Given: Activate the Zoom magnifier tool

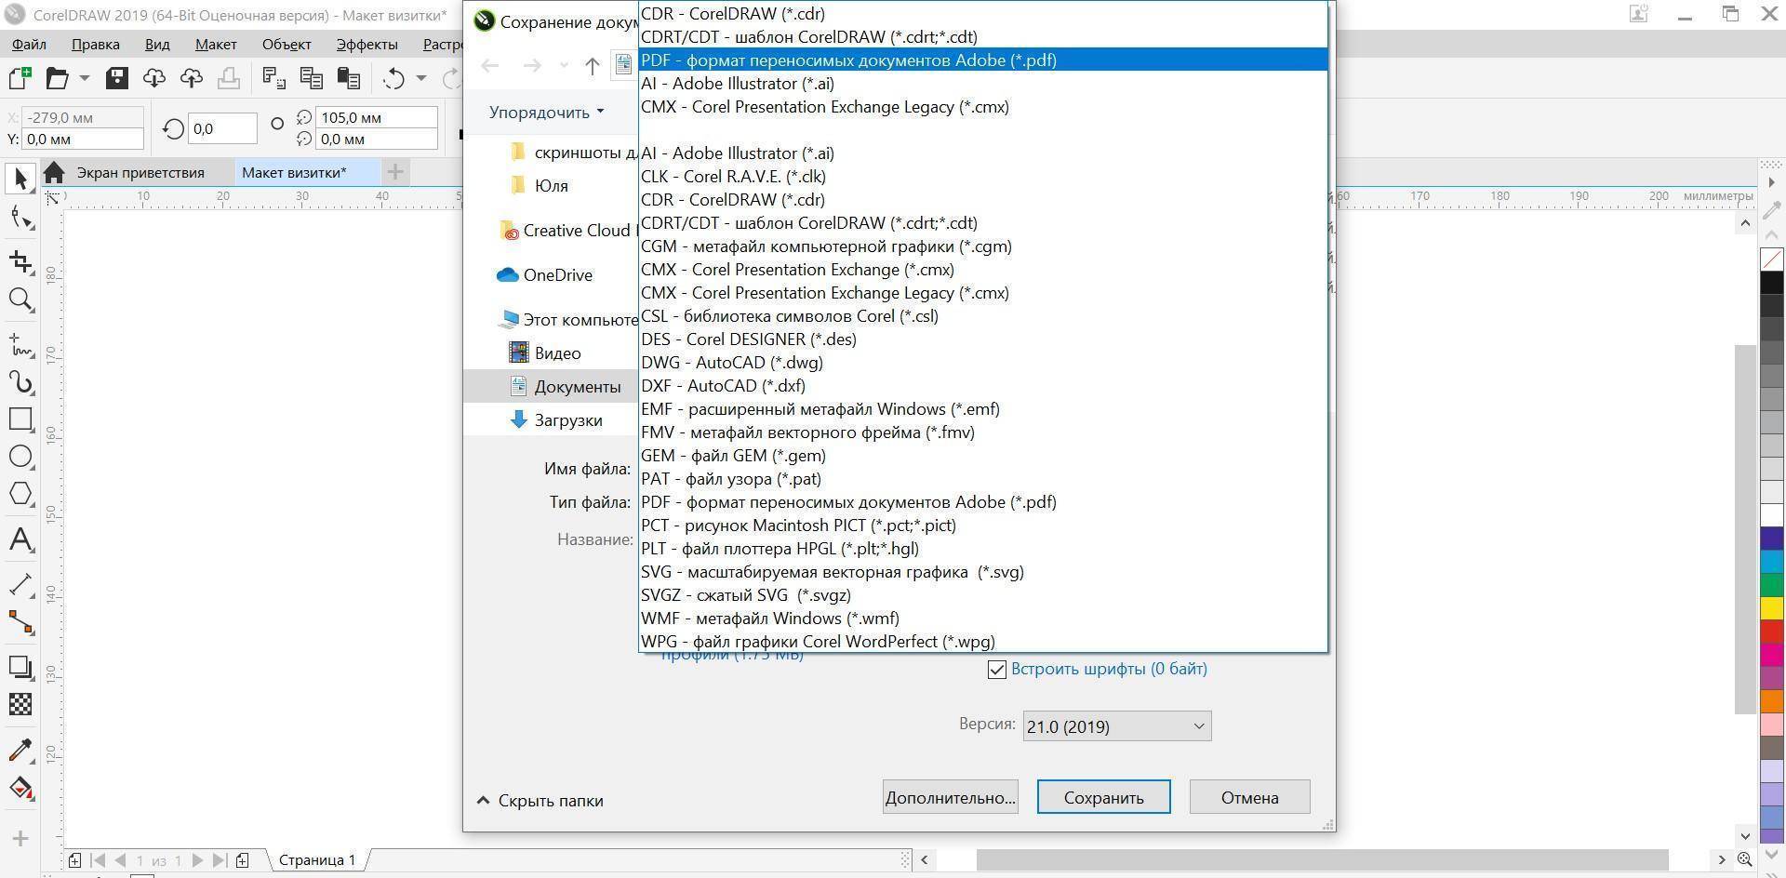Looking at the screenshot, I should click(x=20, y=299).
